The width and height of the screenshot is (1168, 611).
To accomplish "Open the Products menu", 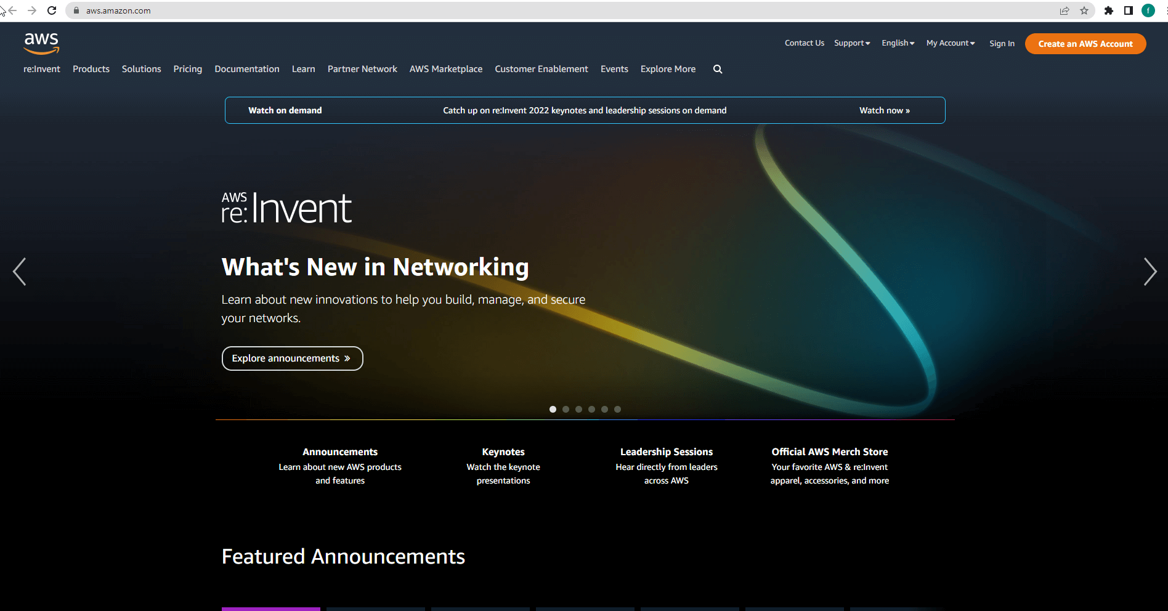I will [91, 69].
